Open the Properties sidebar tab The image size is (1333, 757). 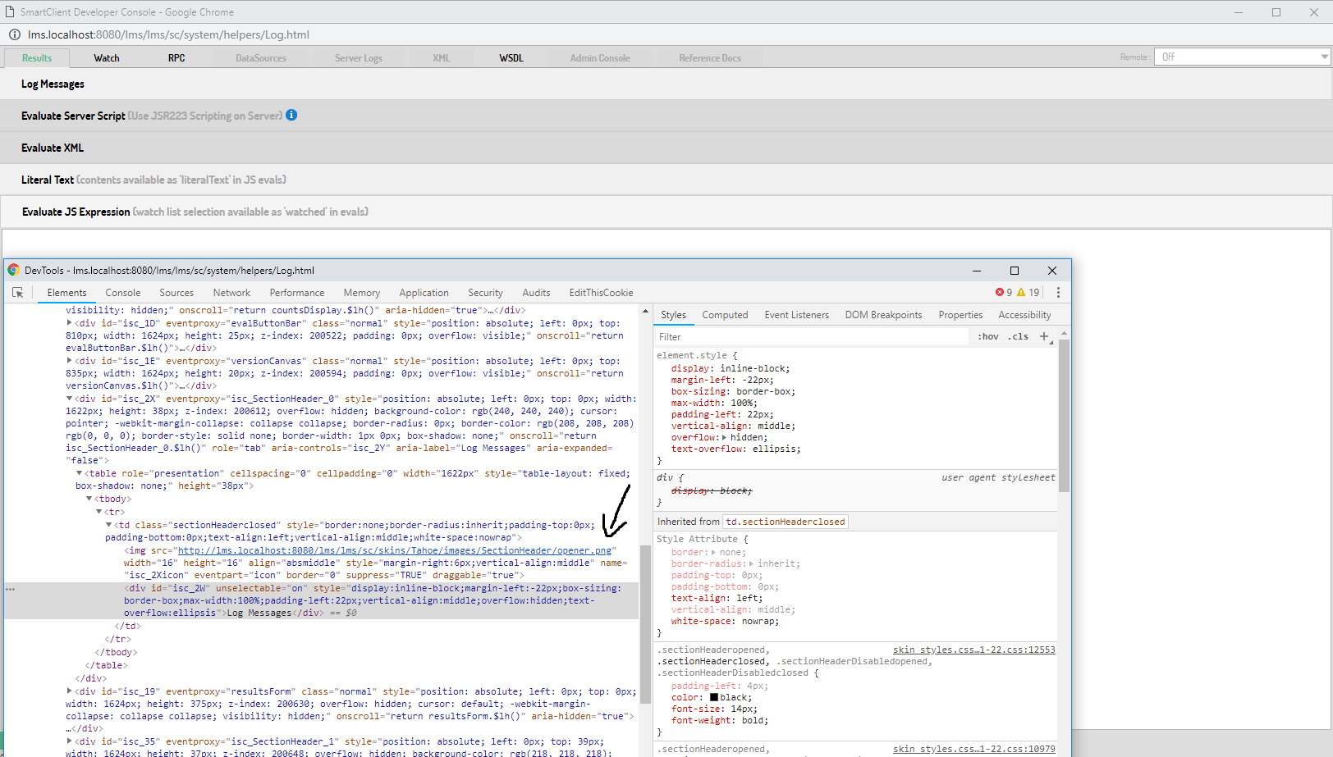pos(960,315)
